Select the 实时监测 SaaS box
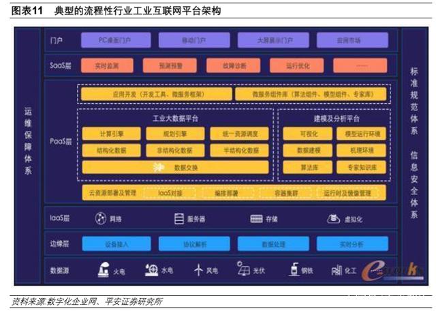This screenshot has width=436, height=311. 107,65
